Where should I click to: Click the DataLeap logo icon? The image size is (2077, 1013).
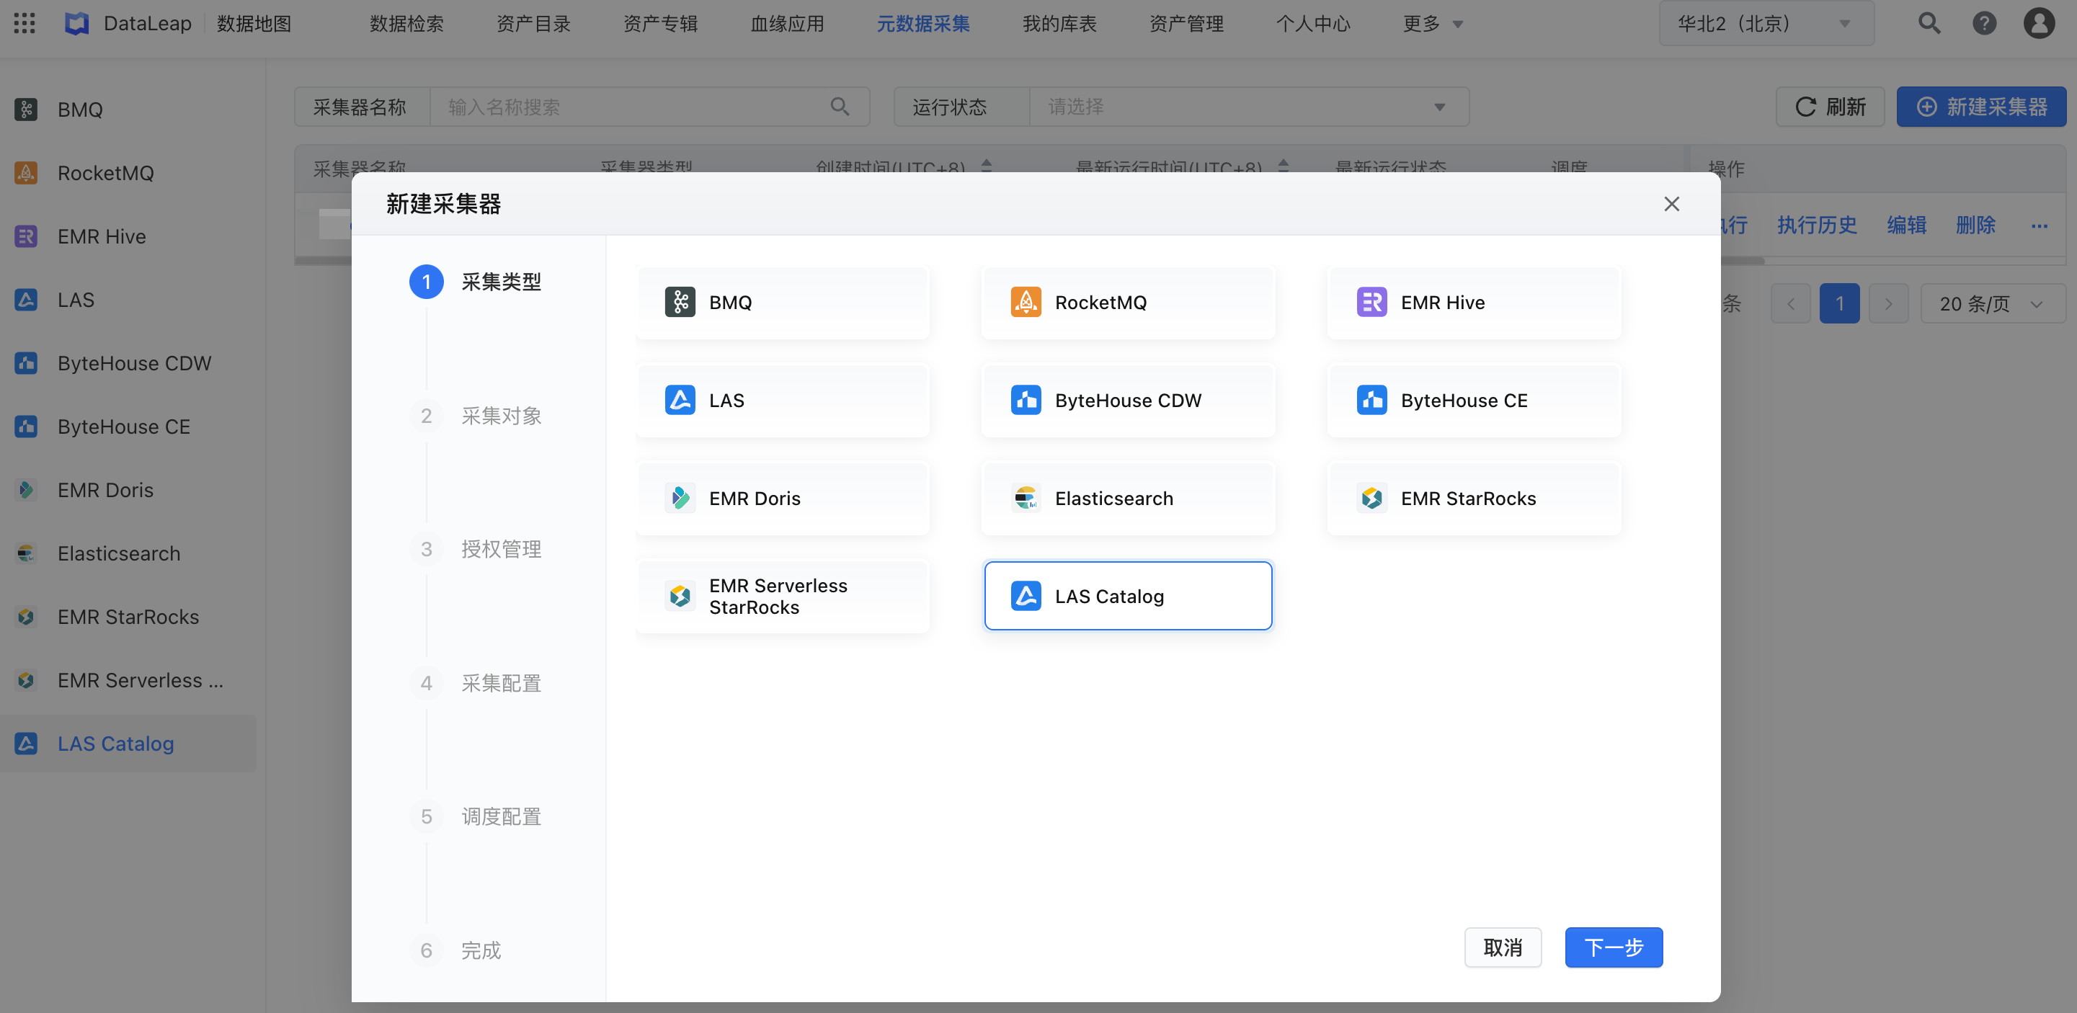point(76,23)
